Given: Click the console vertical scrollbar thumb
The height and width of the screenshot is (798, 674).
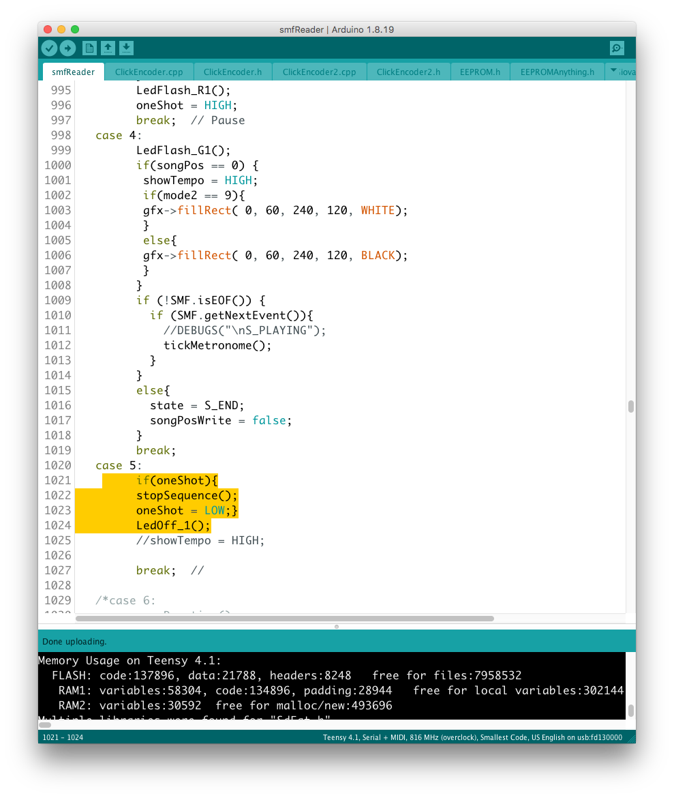Looking at the screenshot, I should click(631, 710).
